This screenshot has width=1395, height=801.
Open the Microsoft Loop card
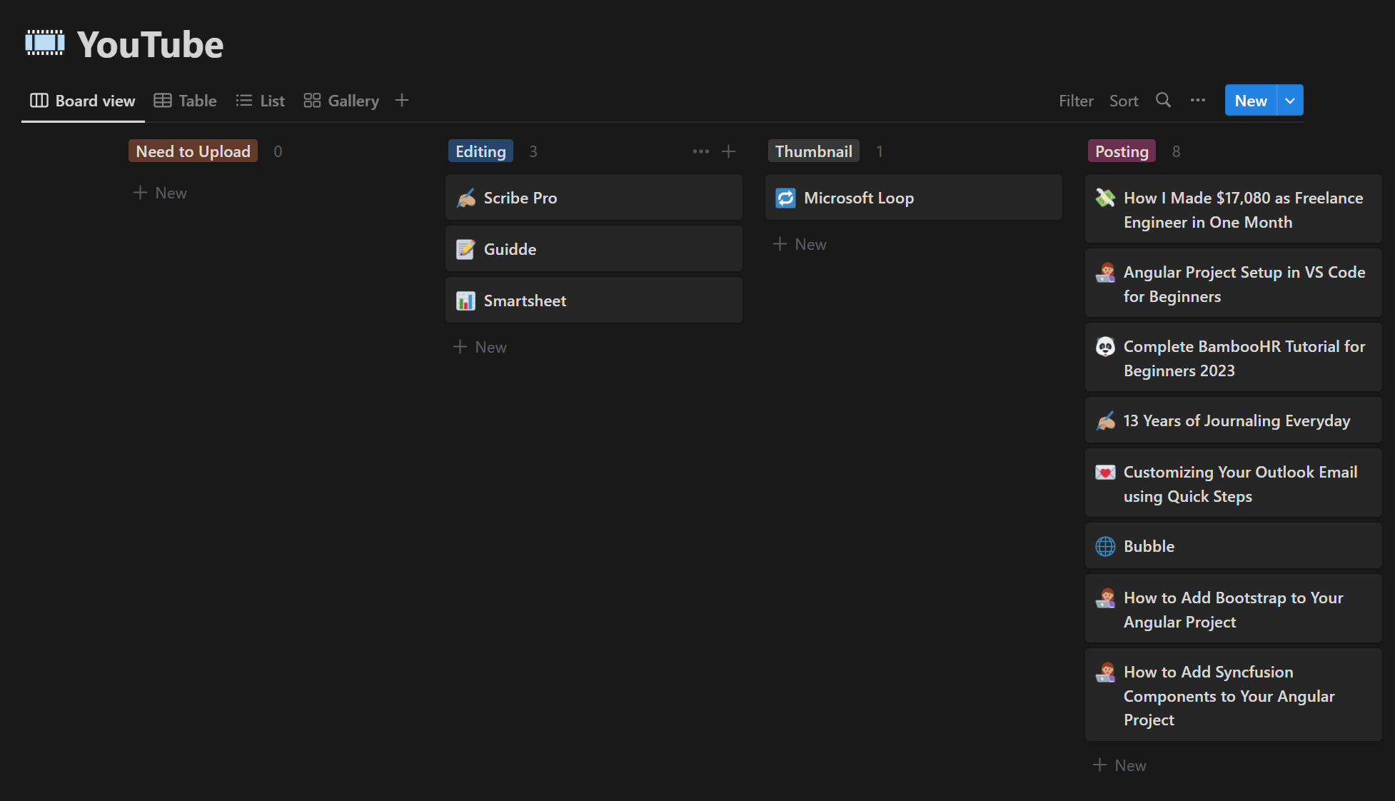pos(914,198)
